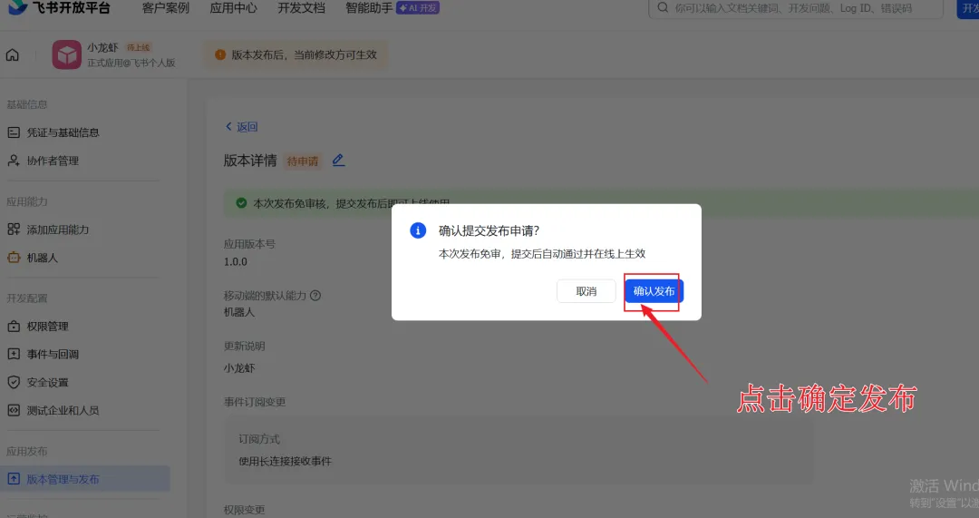Open 机器人 in the sidebar
Viewport: 979px width, 518px height.
[42, 258]
